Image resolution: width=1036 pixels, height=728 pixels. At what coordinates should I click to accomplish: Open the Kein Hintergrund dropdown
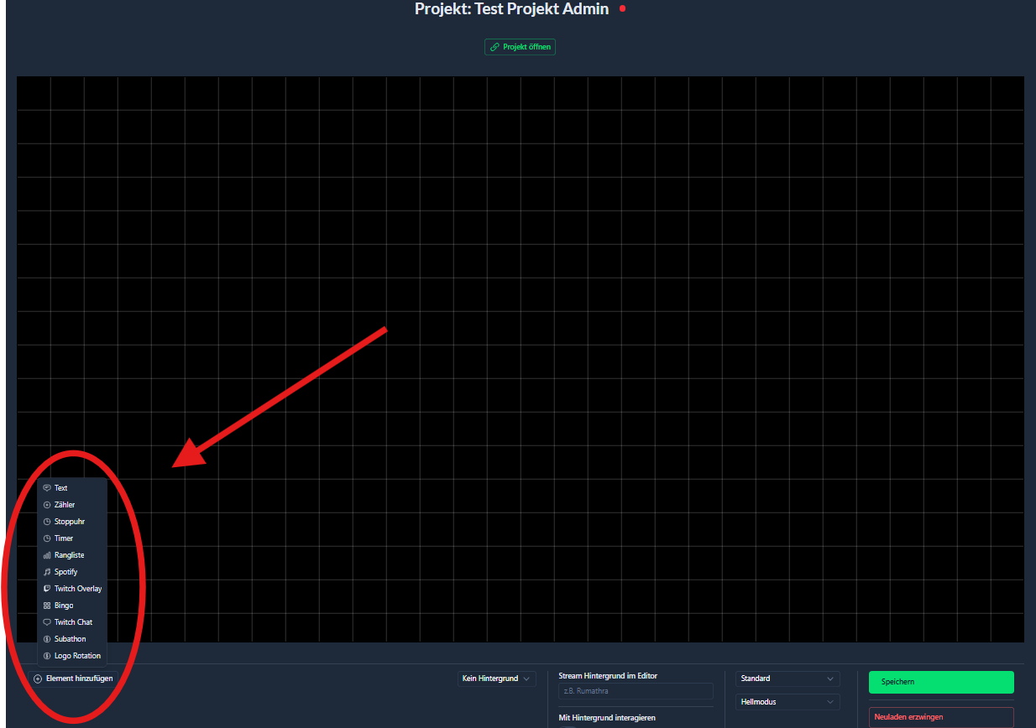click(496, 678)
